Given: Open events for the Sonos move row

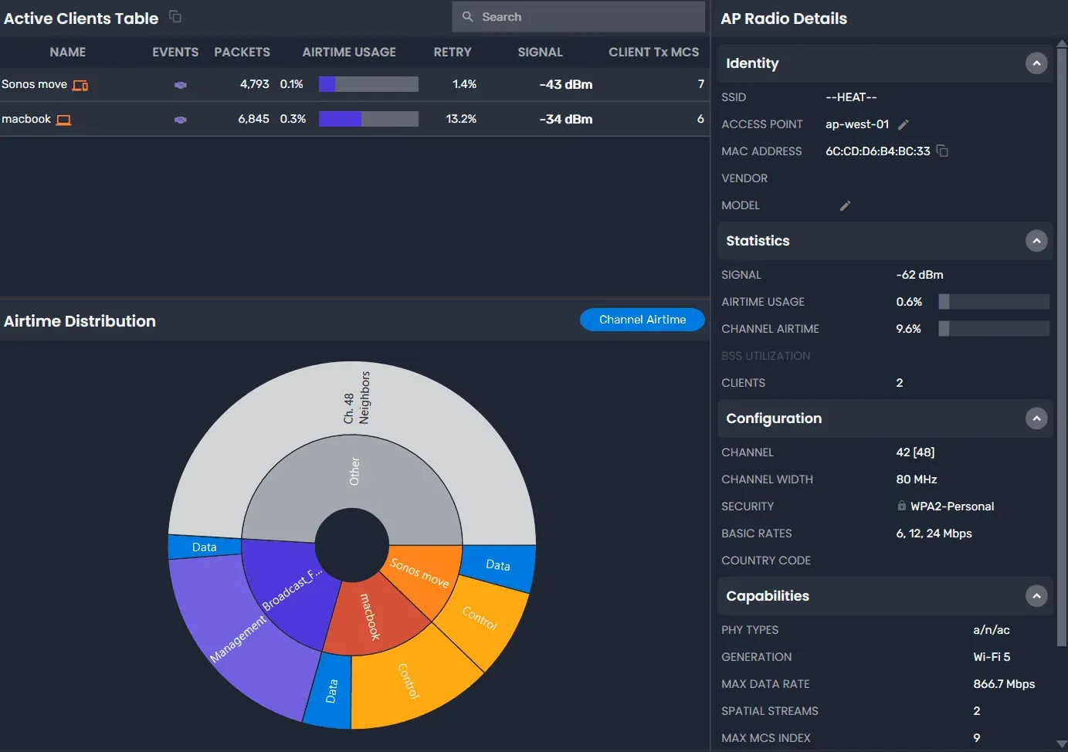Looking at the screenshot, I should point(180,85).
